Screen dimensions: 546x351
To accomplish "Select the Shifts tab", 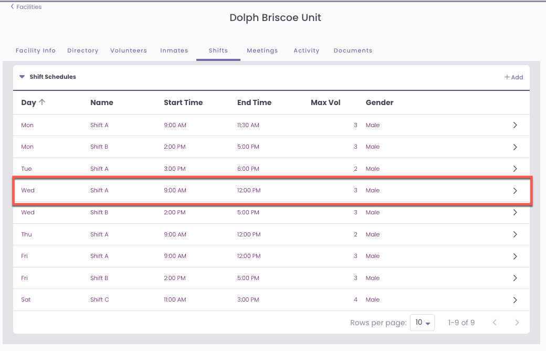I will tap(218, 50).
